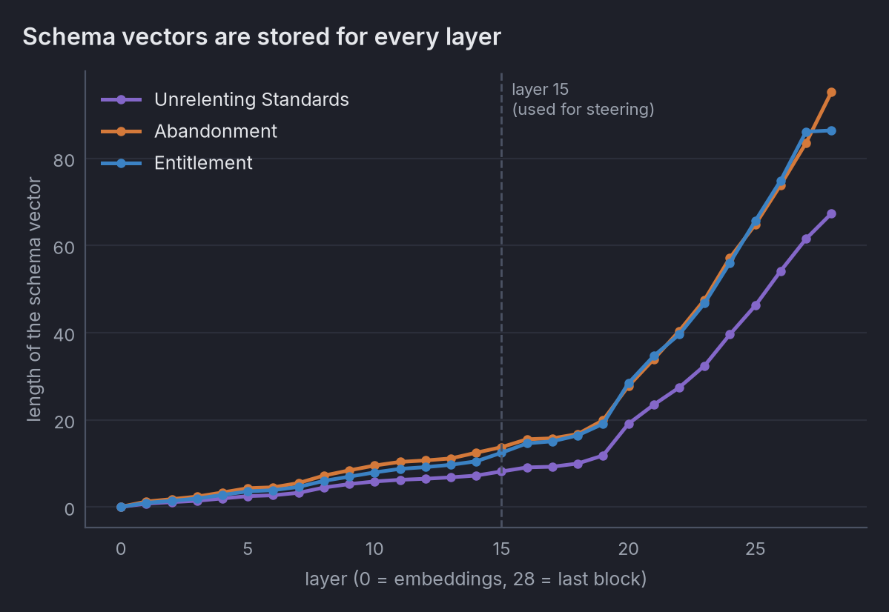The image size is (889, 612).
Task: Click the purple point at layer 10
Action: click(374, 482)
